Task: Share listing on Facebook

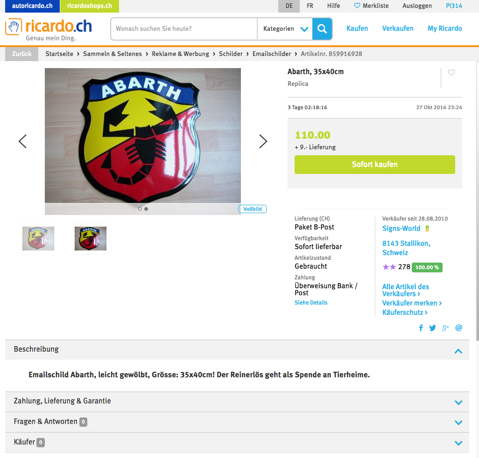Action: point(421,328)
